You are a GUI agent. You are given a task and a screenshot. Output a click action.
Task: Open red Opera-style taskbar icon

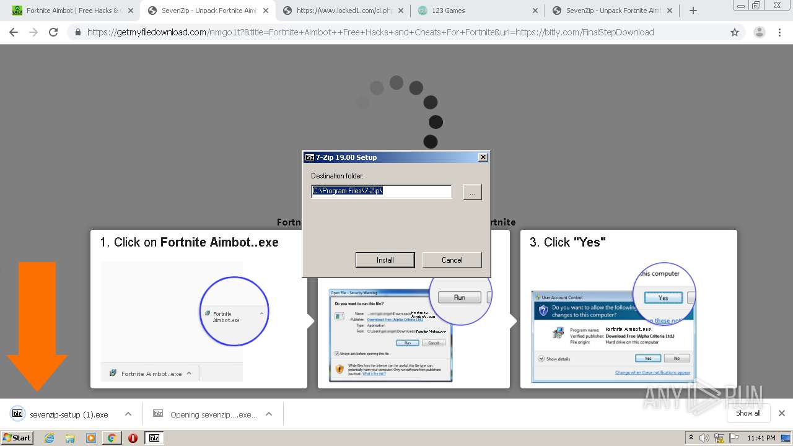tap(133, 438)
